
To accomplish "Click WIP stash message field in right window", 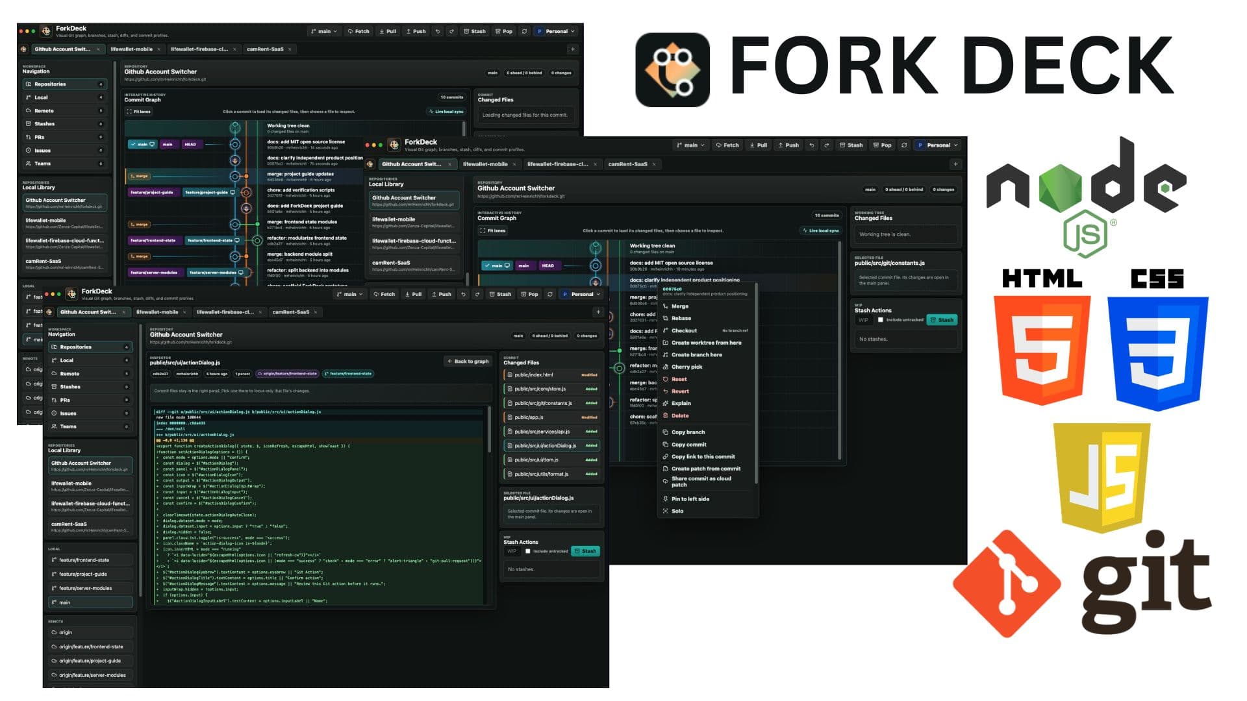I will pyautogui.click(x=864, y=320).
